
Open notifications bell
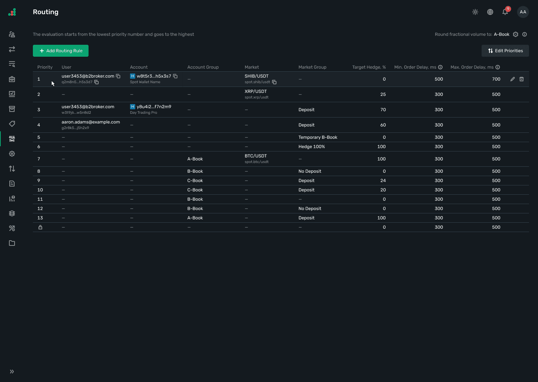505,12
